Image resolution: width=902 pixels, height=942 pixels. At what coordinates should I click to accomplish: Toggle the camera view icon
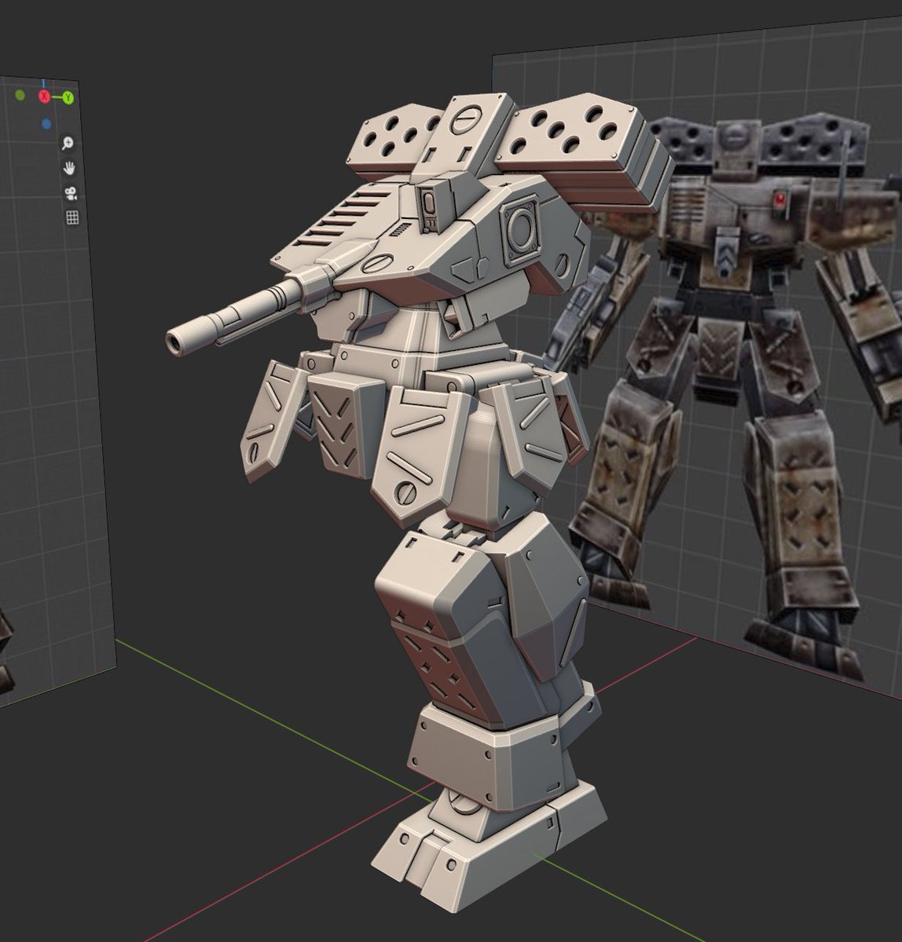point(71,193)
